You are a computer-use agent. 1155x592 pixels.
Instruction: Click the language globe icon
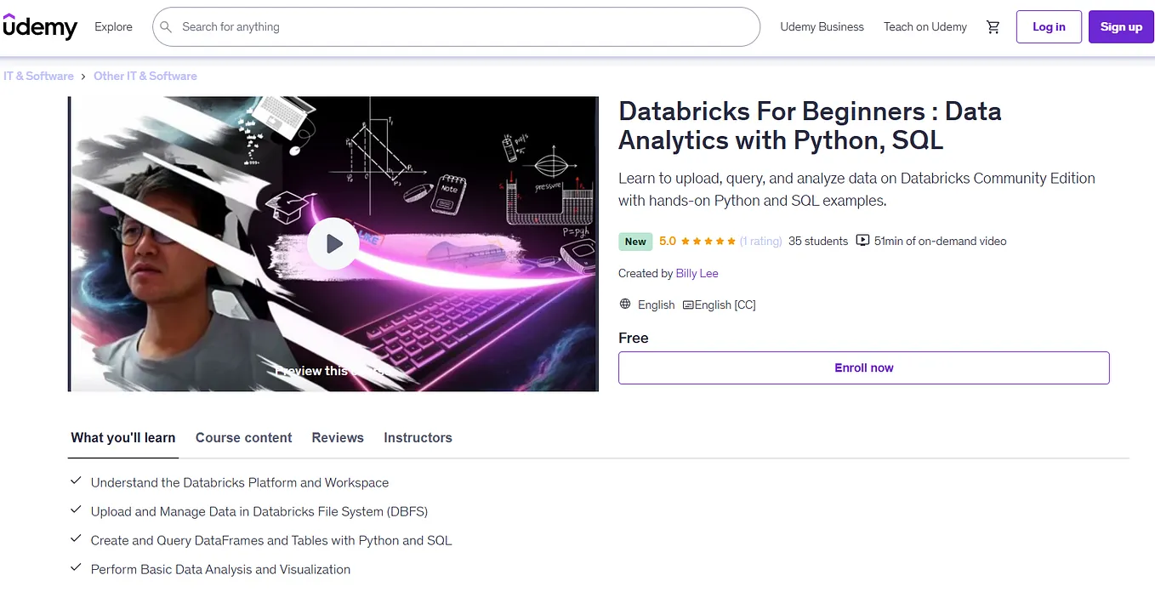(x=625, y=305)
